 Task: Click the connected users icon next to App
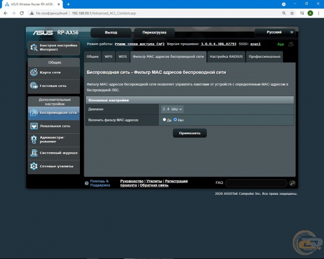point(291,44)
